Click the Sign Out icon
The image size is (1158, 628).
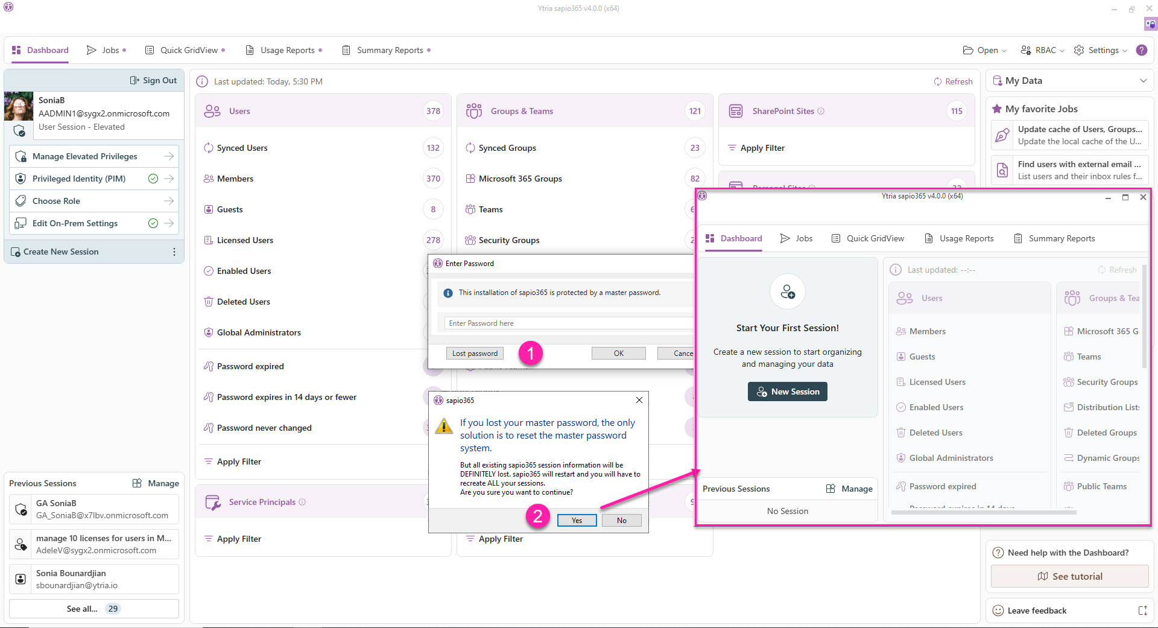(x=134, y=80)
